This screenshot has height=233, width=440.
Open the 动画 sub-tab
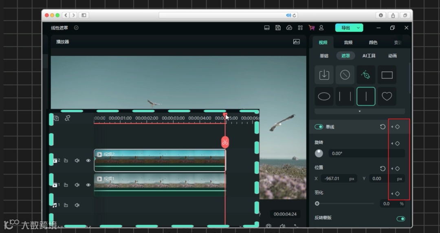pyautogui.click(x=392, y=55)
